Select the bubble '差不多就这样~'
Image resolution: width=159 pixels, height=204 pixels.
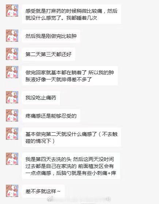click(x=43, y=191)
